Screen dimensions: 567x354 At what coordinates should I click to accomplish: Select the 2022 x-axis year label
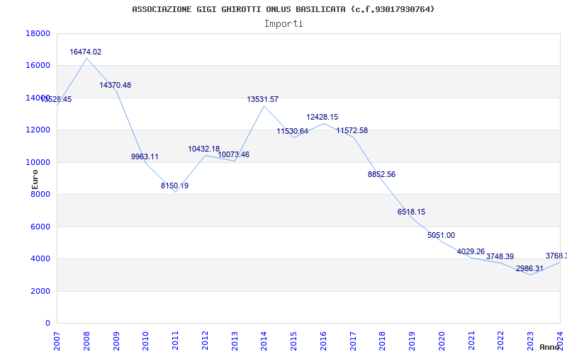[501, 341]
